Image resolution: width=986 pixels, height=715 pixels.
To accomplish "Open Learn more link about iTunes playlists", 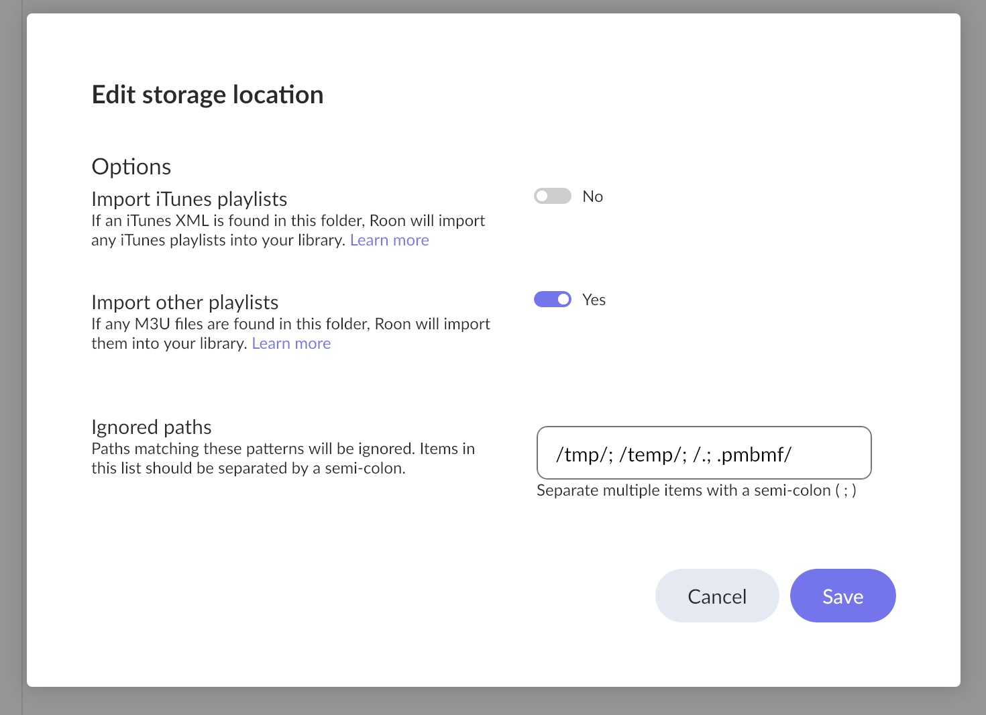I will 389,240.
